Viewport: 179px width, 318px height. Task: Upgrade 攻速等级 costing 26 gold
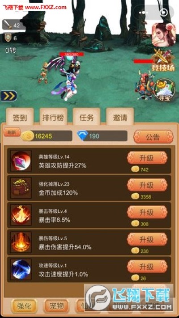click(x=147, y=266)
